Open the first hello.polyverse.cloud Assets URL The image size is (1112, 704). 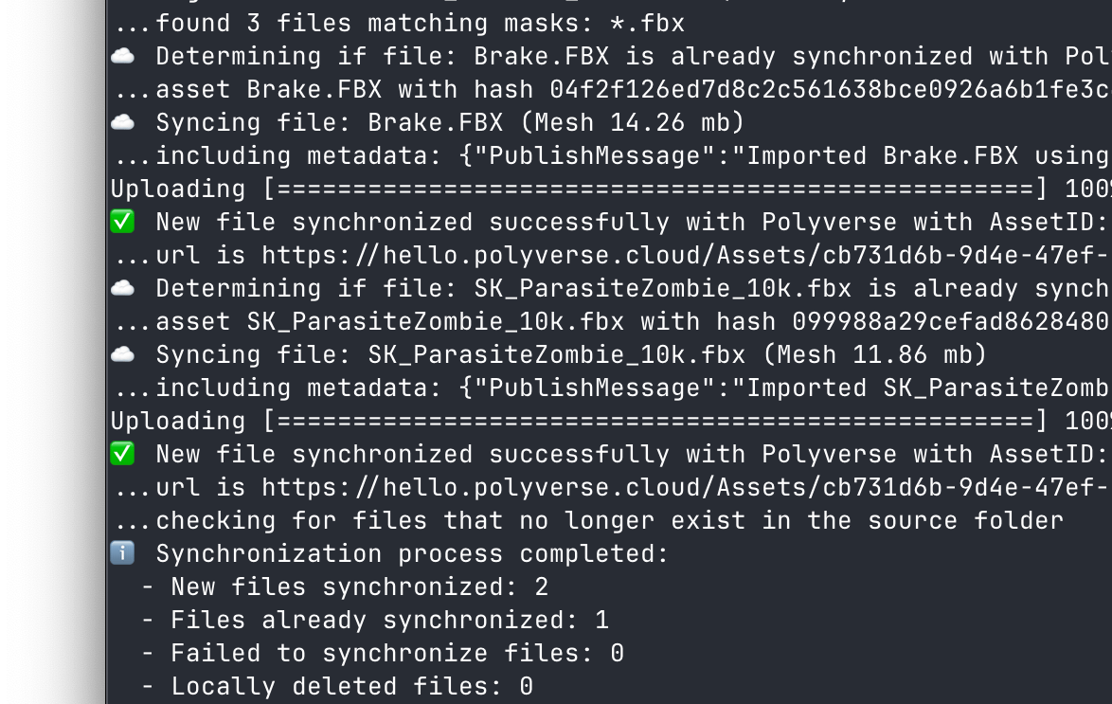pyautogui.click(x=687, y=256)
